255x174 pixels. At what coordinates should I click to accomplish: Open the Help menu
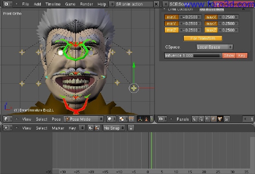pos(102,4)
